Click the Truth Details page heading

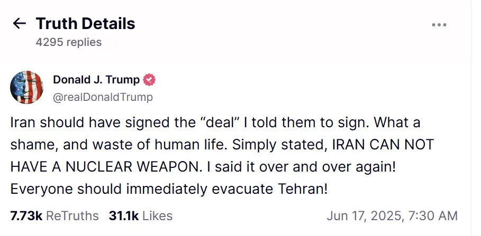point(85,24)
